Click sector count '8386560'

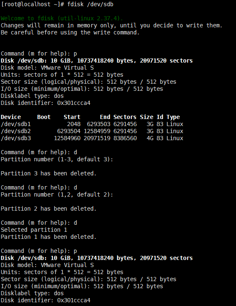click(125, 138)
